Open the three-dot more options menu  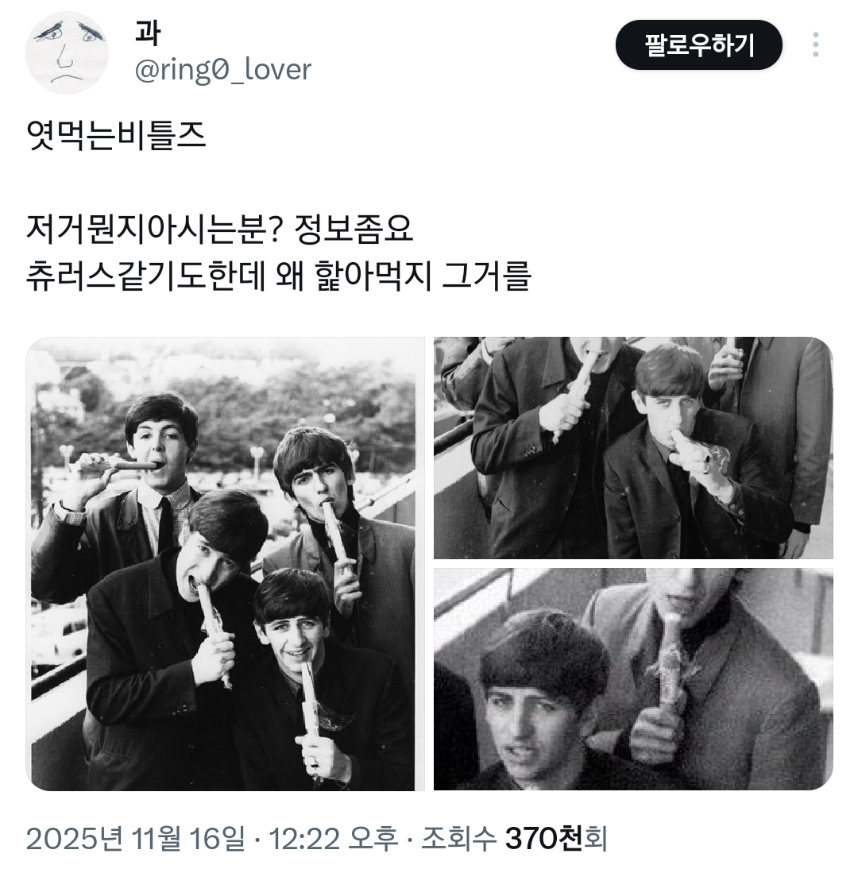pos(815,45)
